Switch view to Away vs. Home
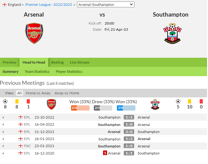Screen dimensions: 208x164 click(x=67, y=93)
